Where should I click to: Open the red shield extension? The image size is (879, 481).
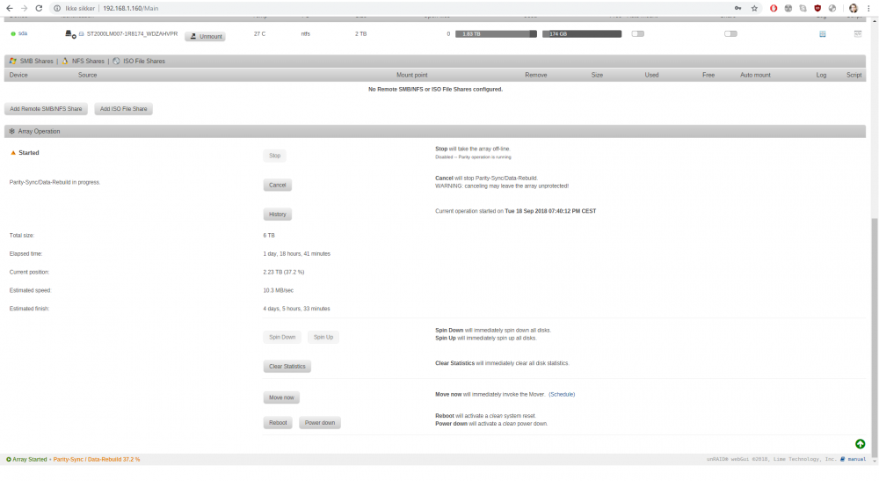[817, 9]
